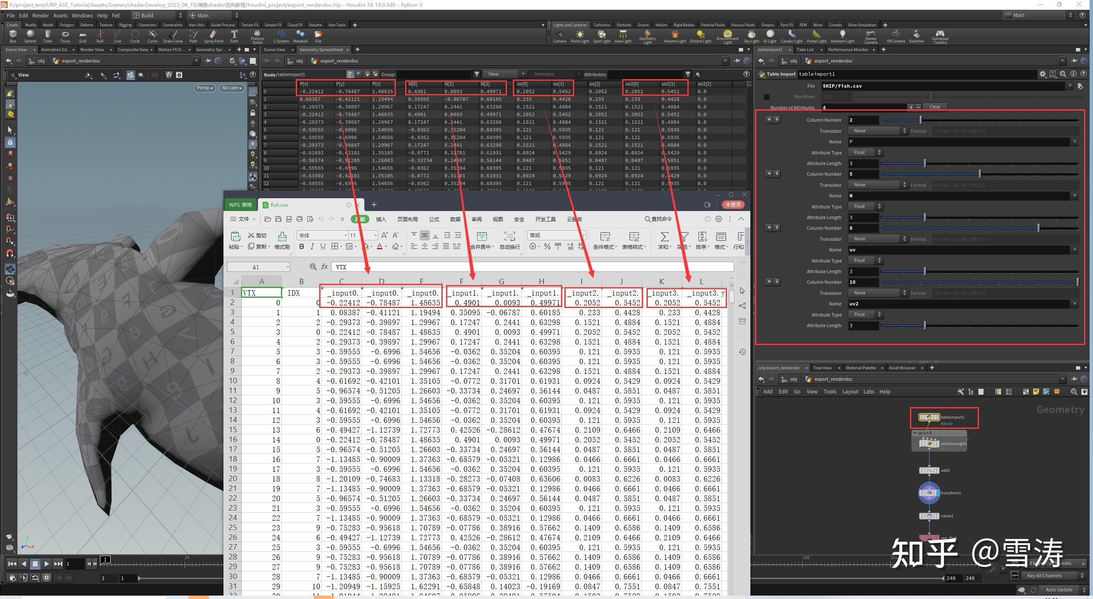This screenshot has width=1093, height=599.
Task: Toggle the points attribute class in spreadsheet
Action: 350,74
